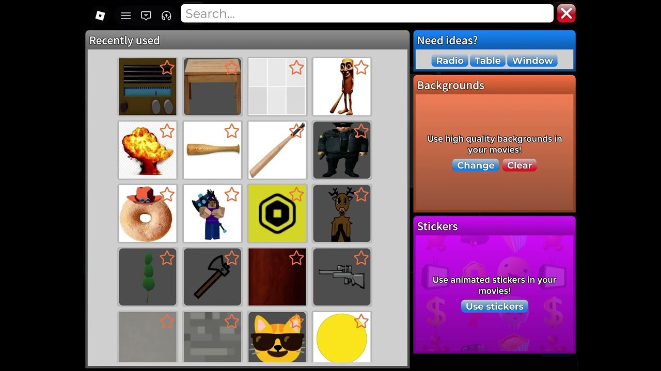Image resolution: width=661 pixels, height=371 pixels.
Task: Open the Roblox logo menu
Action: point(100,15)
